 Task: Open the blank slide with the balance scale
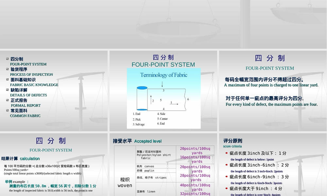point(163,24)
